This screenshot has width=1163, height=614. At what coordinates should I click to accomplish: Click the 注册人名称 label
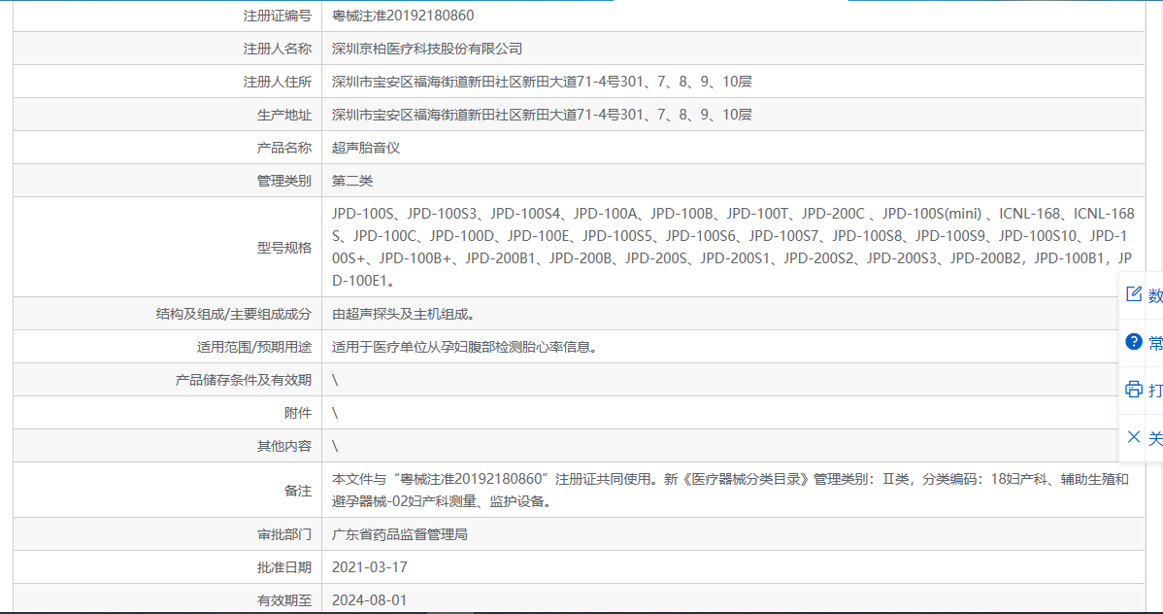278,49
